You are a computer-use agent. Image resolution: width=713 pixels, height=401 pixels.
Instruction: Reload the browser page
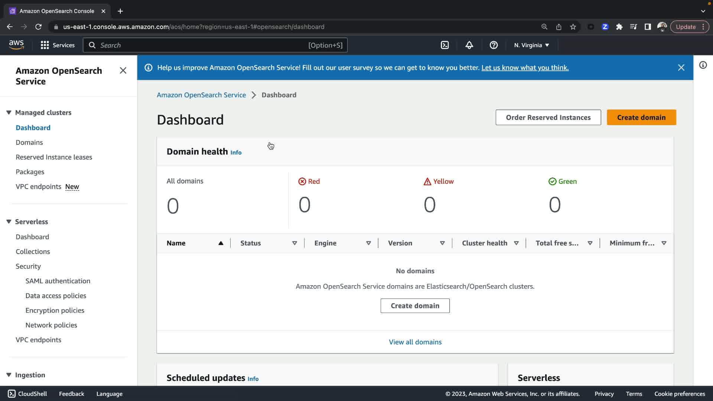38,27
